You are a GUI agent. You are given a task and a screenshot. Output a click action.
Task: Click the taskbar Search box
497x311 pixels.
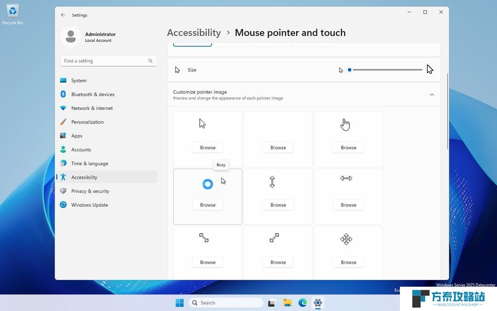pyautogui.click(x=226, y=303)
